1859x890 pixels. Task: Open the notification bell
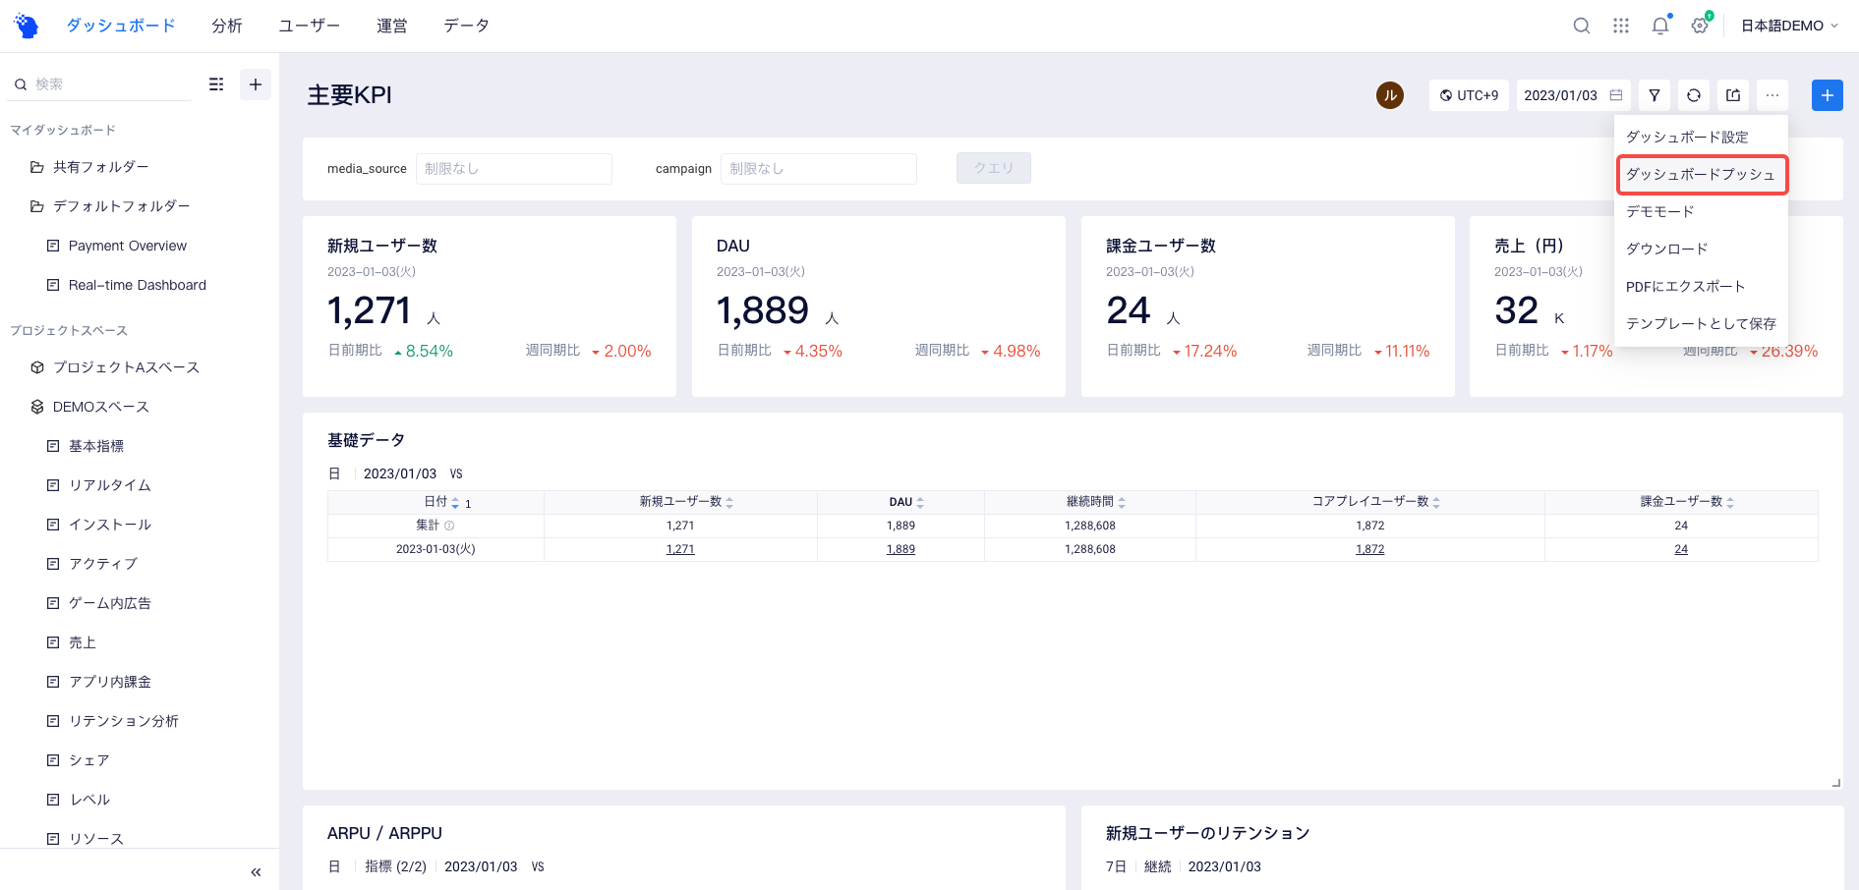coord(1660,26)
